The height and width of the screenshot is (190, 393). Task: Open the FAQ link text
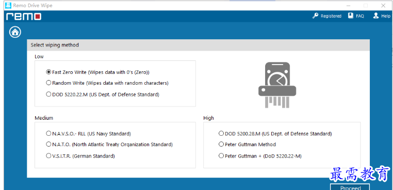click(360, 16)
